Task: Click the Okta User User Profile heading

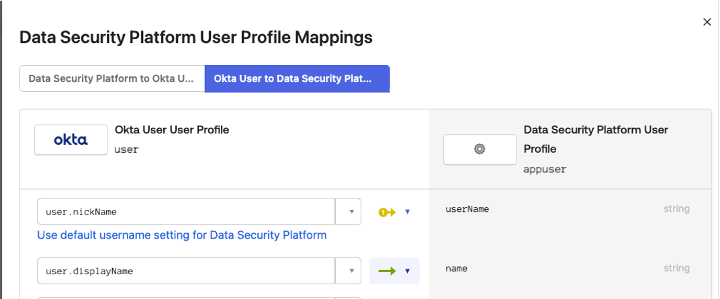Action: [172, 130]
